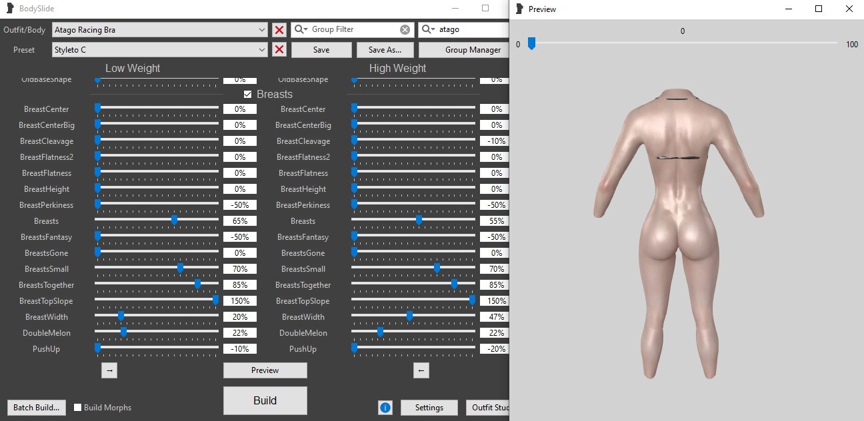Click the High Weight BreastCleavage -10% value box

(495, 141)
